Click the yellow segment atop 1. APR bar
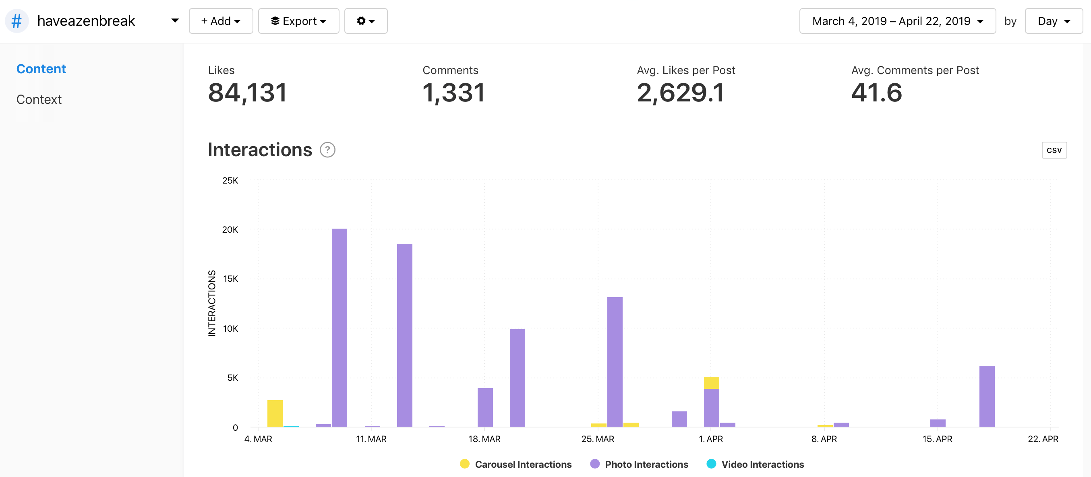The height and width of the screenshot is (477, 1091). [x=711, y=383]
